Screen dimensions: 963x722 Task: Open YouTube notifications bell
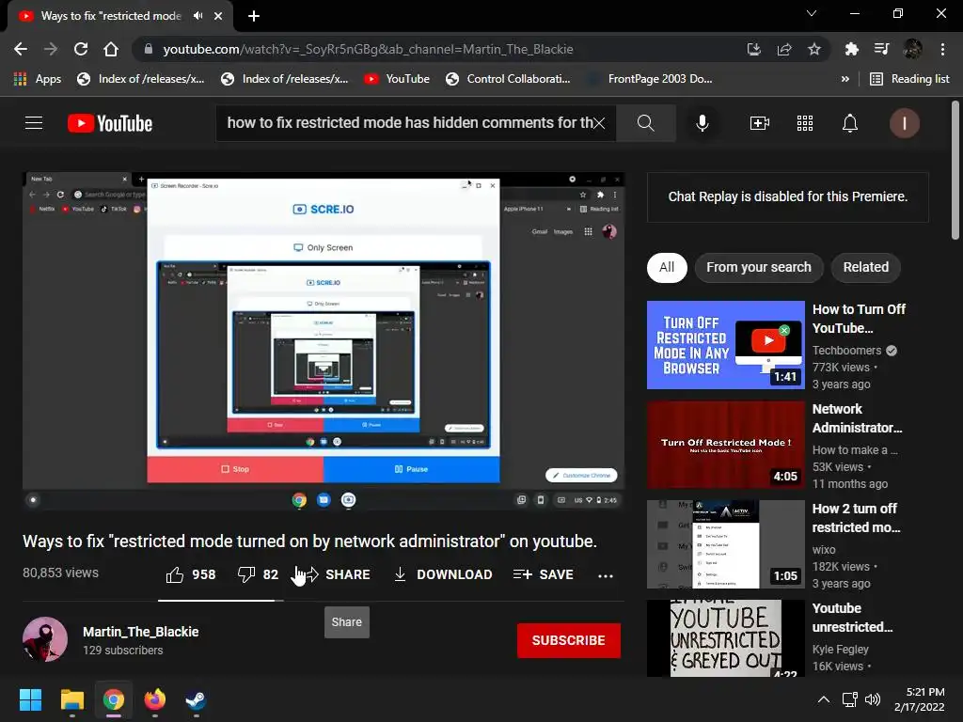(849, 123)
